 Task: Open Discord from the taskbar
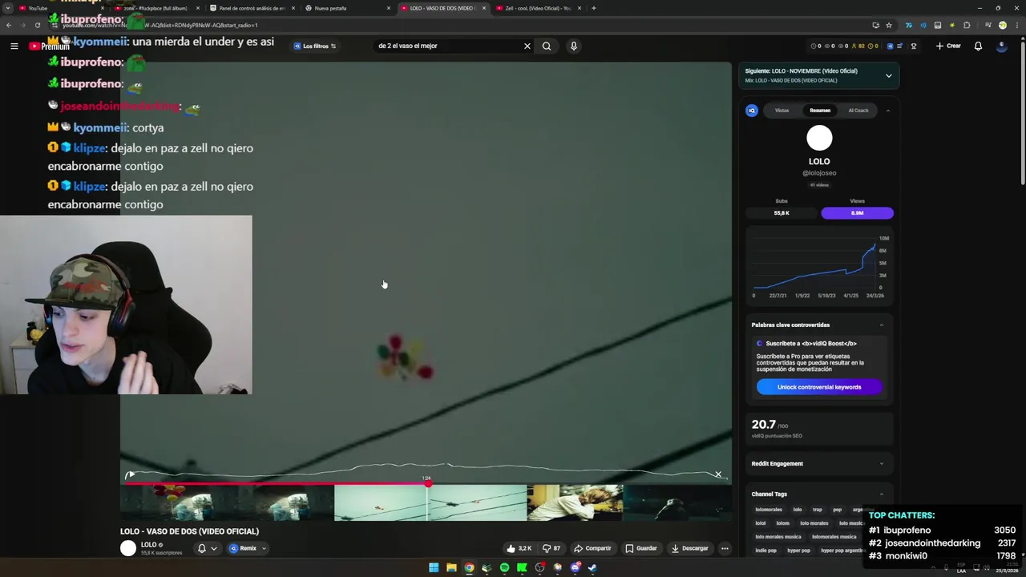coord(575,567)
